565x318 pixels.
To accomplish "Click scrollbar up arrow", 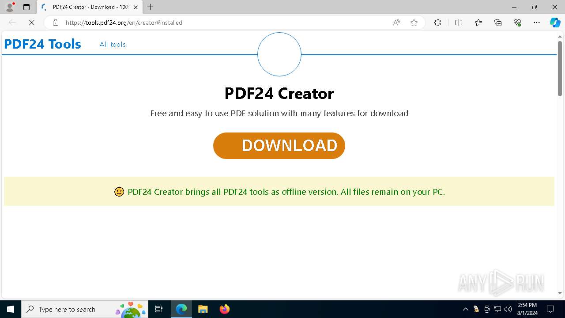I will pos(560,36).
